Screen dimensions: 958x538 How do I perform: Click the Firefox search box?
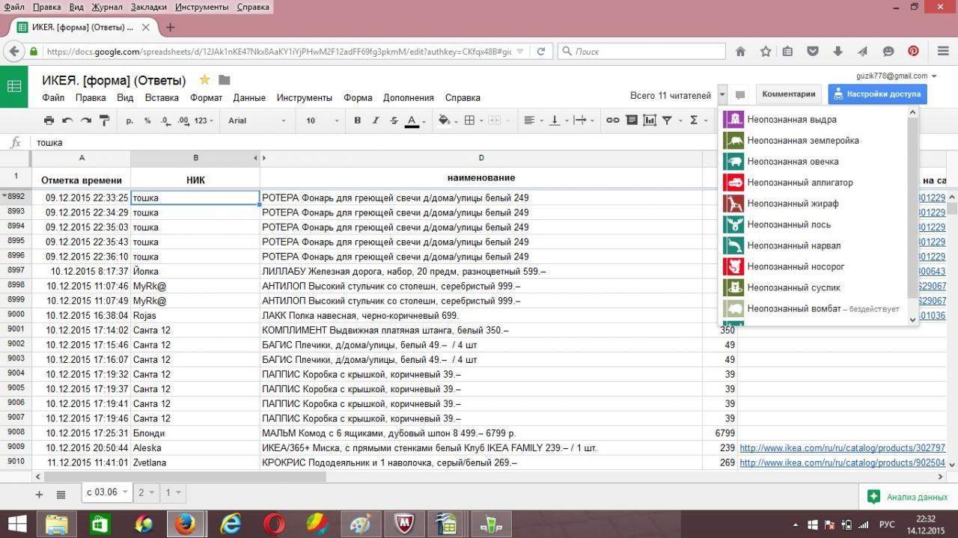(641, 52)
